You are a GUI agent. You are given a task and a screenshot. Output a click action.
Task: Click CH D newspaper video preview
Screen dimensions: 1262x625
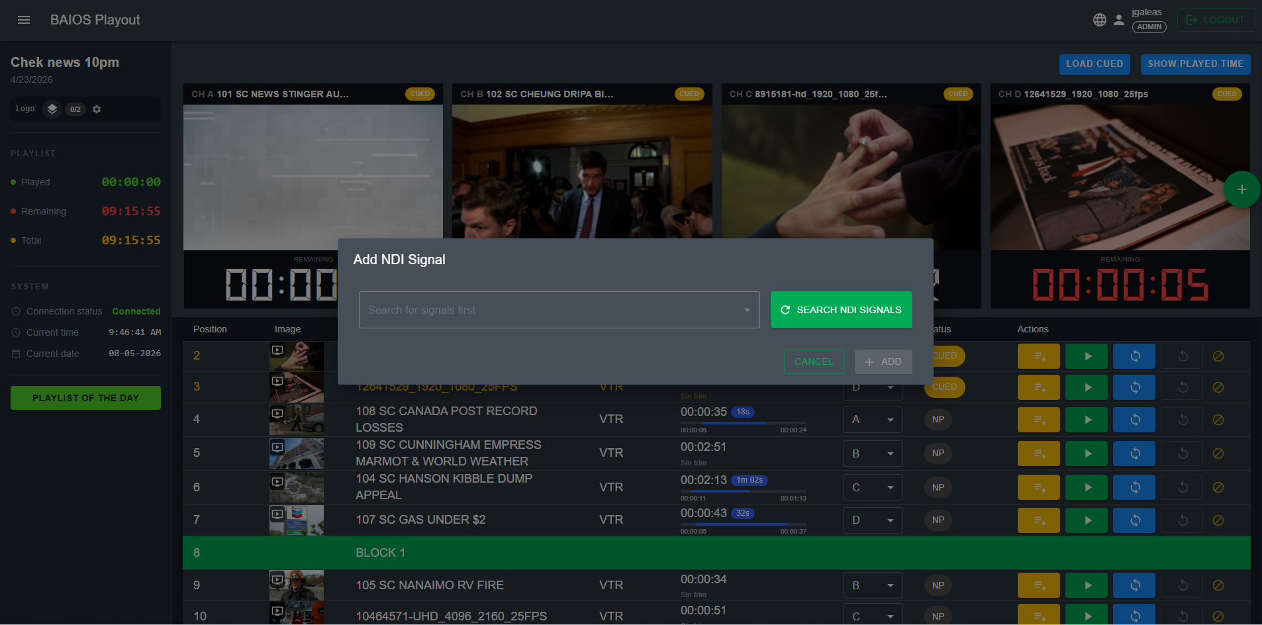[x=1120, y=177]
